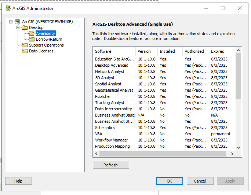Click the 8/3/2025 expiry of Publisher
Viewport: 251px width, 195px height.
[219, 96]
